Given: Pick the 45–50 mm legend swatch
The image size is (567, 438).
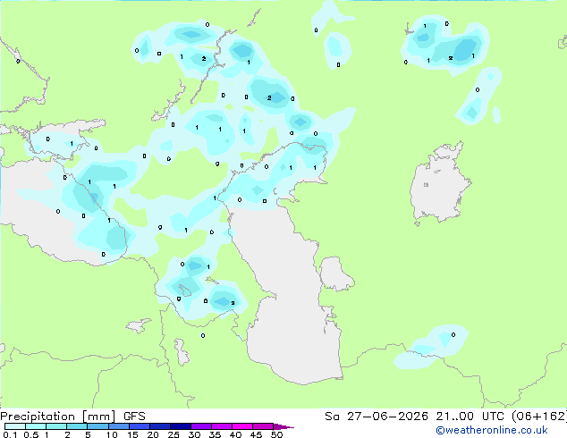Looking at the screenshot, I should [263, 426].
